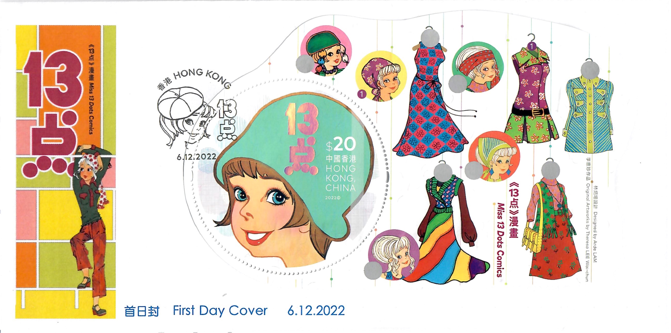Image resolution: width=671 pixels, height=333 pixels.
Task: Click the red polka-dot headband girl portrait
Action: point(478,67)
